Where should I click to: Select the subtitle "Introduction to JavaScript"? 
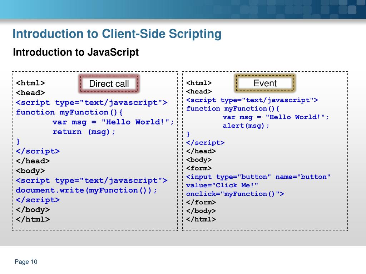[x=76, y=52]
